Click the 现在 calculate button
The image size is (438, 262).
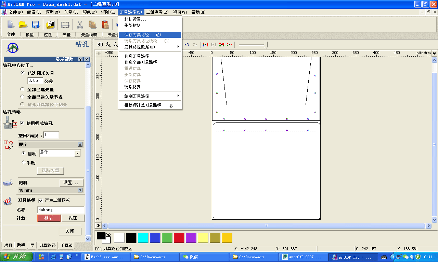click(x=73, y=218)
